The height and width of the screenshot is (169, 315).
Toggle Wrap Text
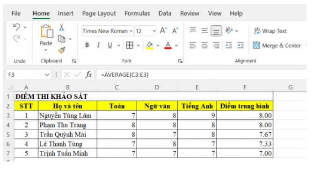[270, 31]
